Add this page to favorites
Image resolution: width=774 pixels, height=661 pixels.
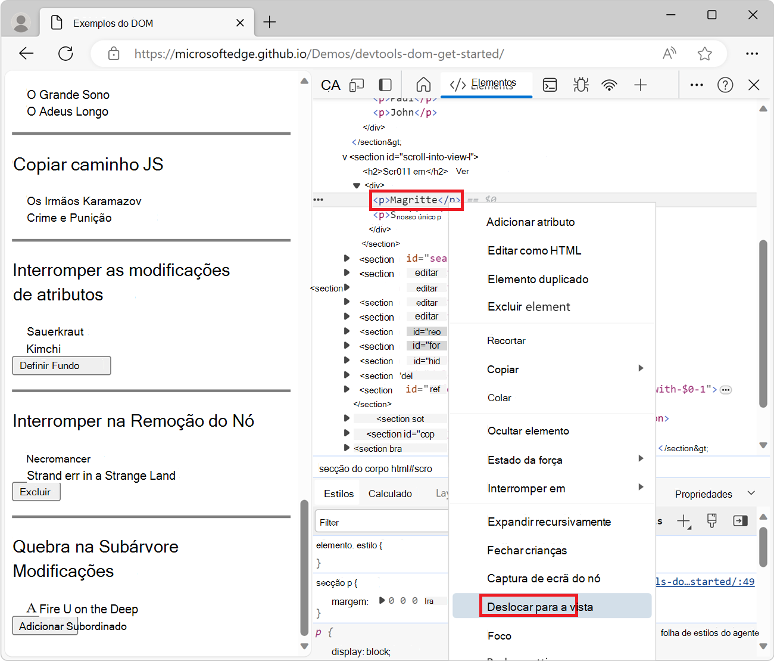click(705, 54)
